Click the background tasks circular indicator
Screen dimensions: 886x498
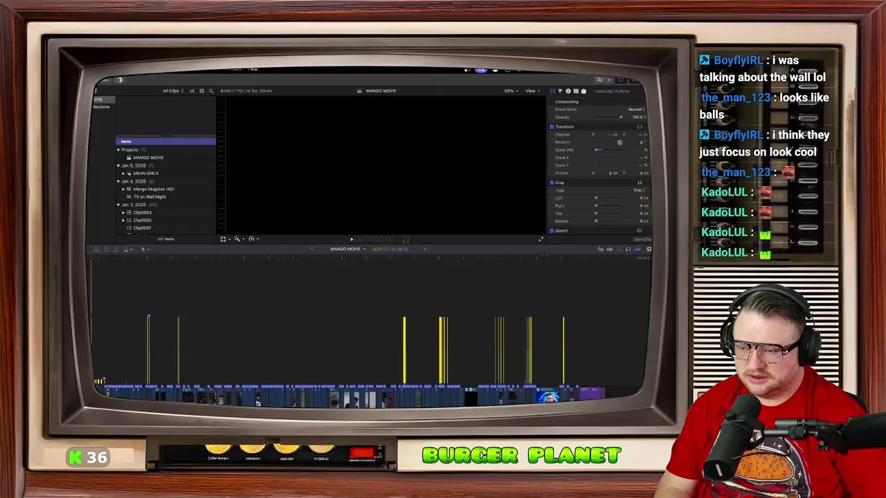[x=120, y=80]
